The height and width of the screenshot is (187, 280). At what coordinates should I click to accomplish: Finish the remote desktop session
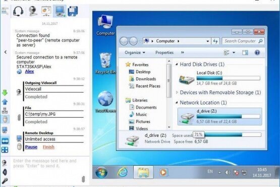click(x=48, y=147)
